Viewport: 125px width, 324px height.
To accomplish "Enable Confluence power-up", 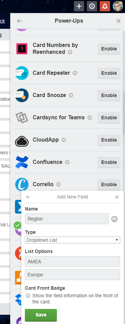I will (x=109, y=163).
